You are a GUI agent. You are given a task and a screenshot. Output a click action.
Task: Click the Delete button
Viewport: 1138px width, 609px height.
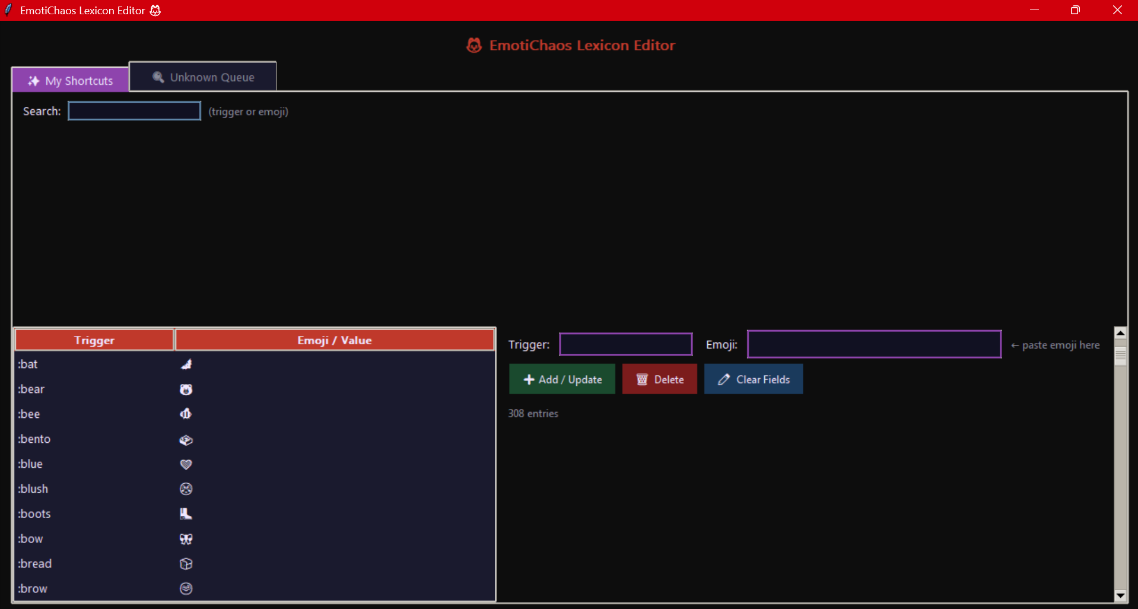click(x=659, y=379)
